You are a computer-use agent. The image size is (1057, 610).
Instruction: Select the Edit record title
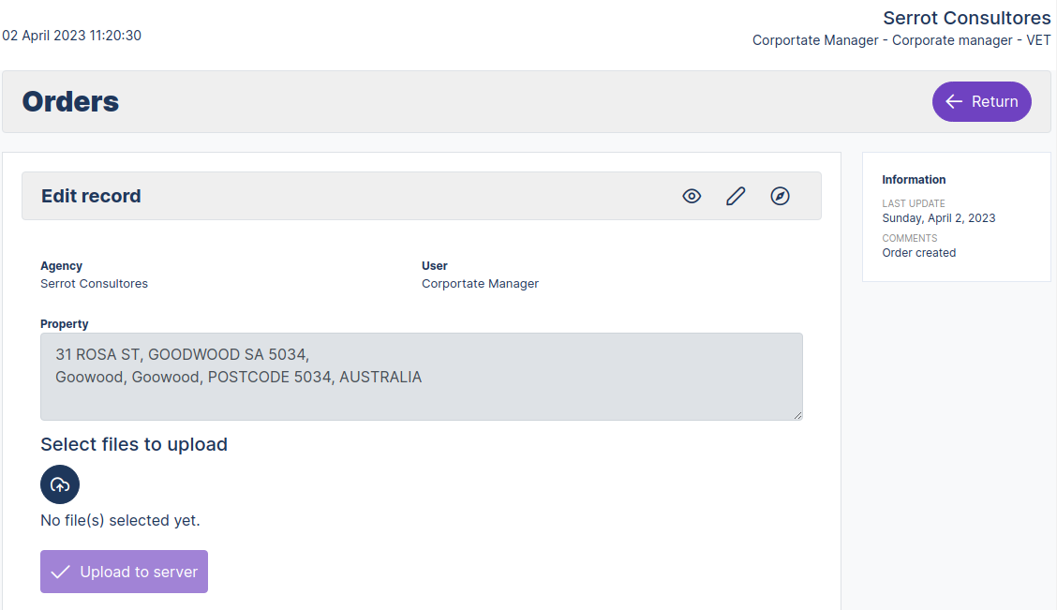[x=91, y=196]
